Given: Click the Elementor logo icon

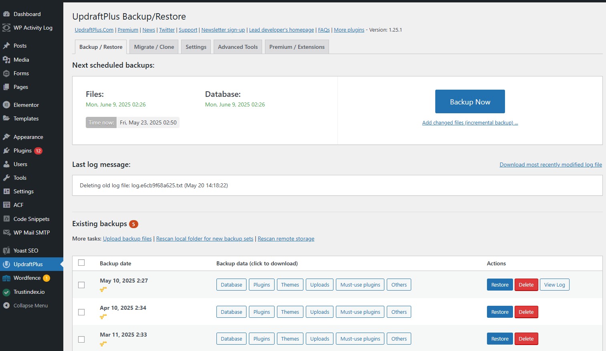Looking at the screenshot, I should [x=6, y=105].
